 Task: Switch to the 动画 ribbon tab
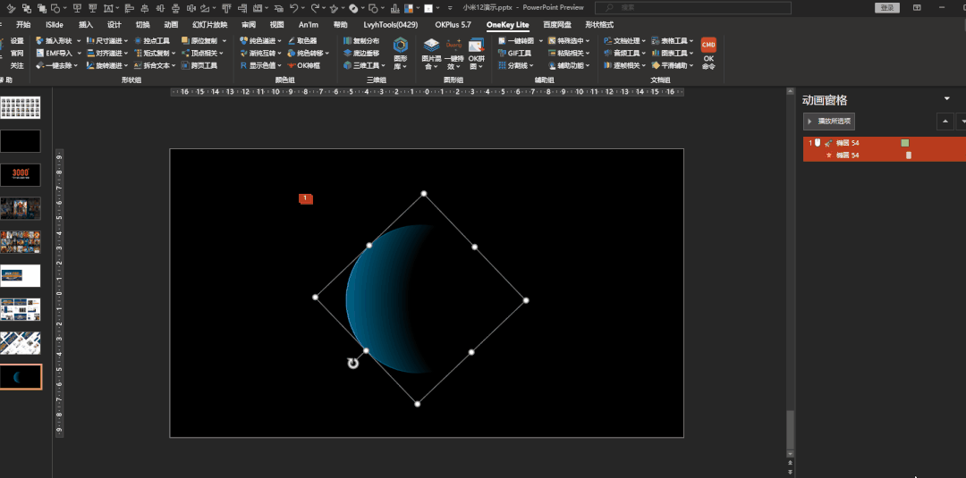tap(171, 25)
